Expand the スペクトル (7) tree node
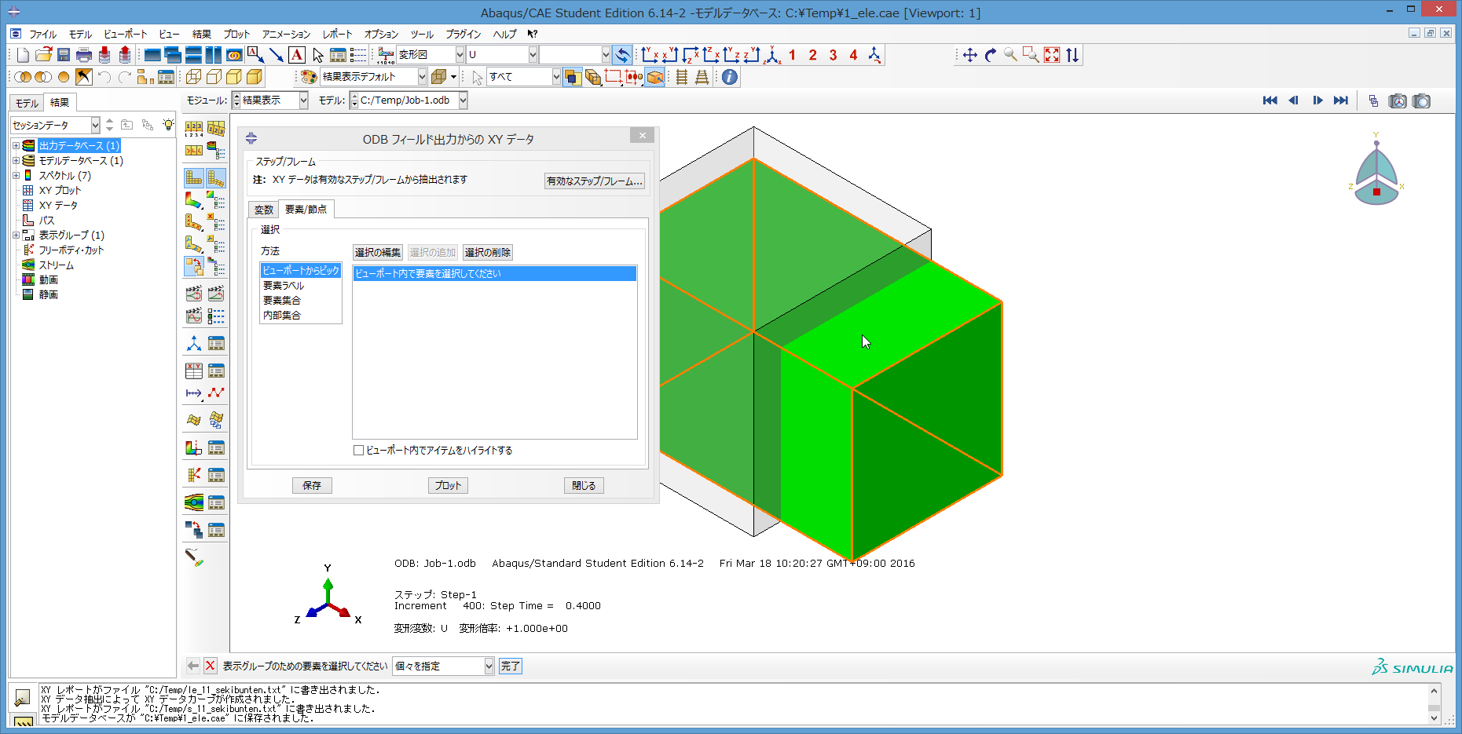Image resolution: width=1462 pixels, height=734 pixels. tap(16, 175)
